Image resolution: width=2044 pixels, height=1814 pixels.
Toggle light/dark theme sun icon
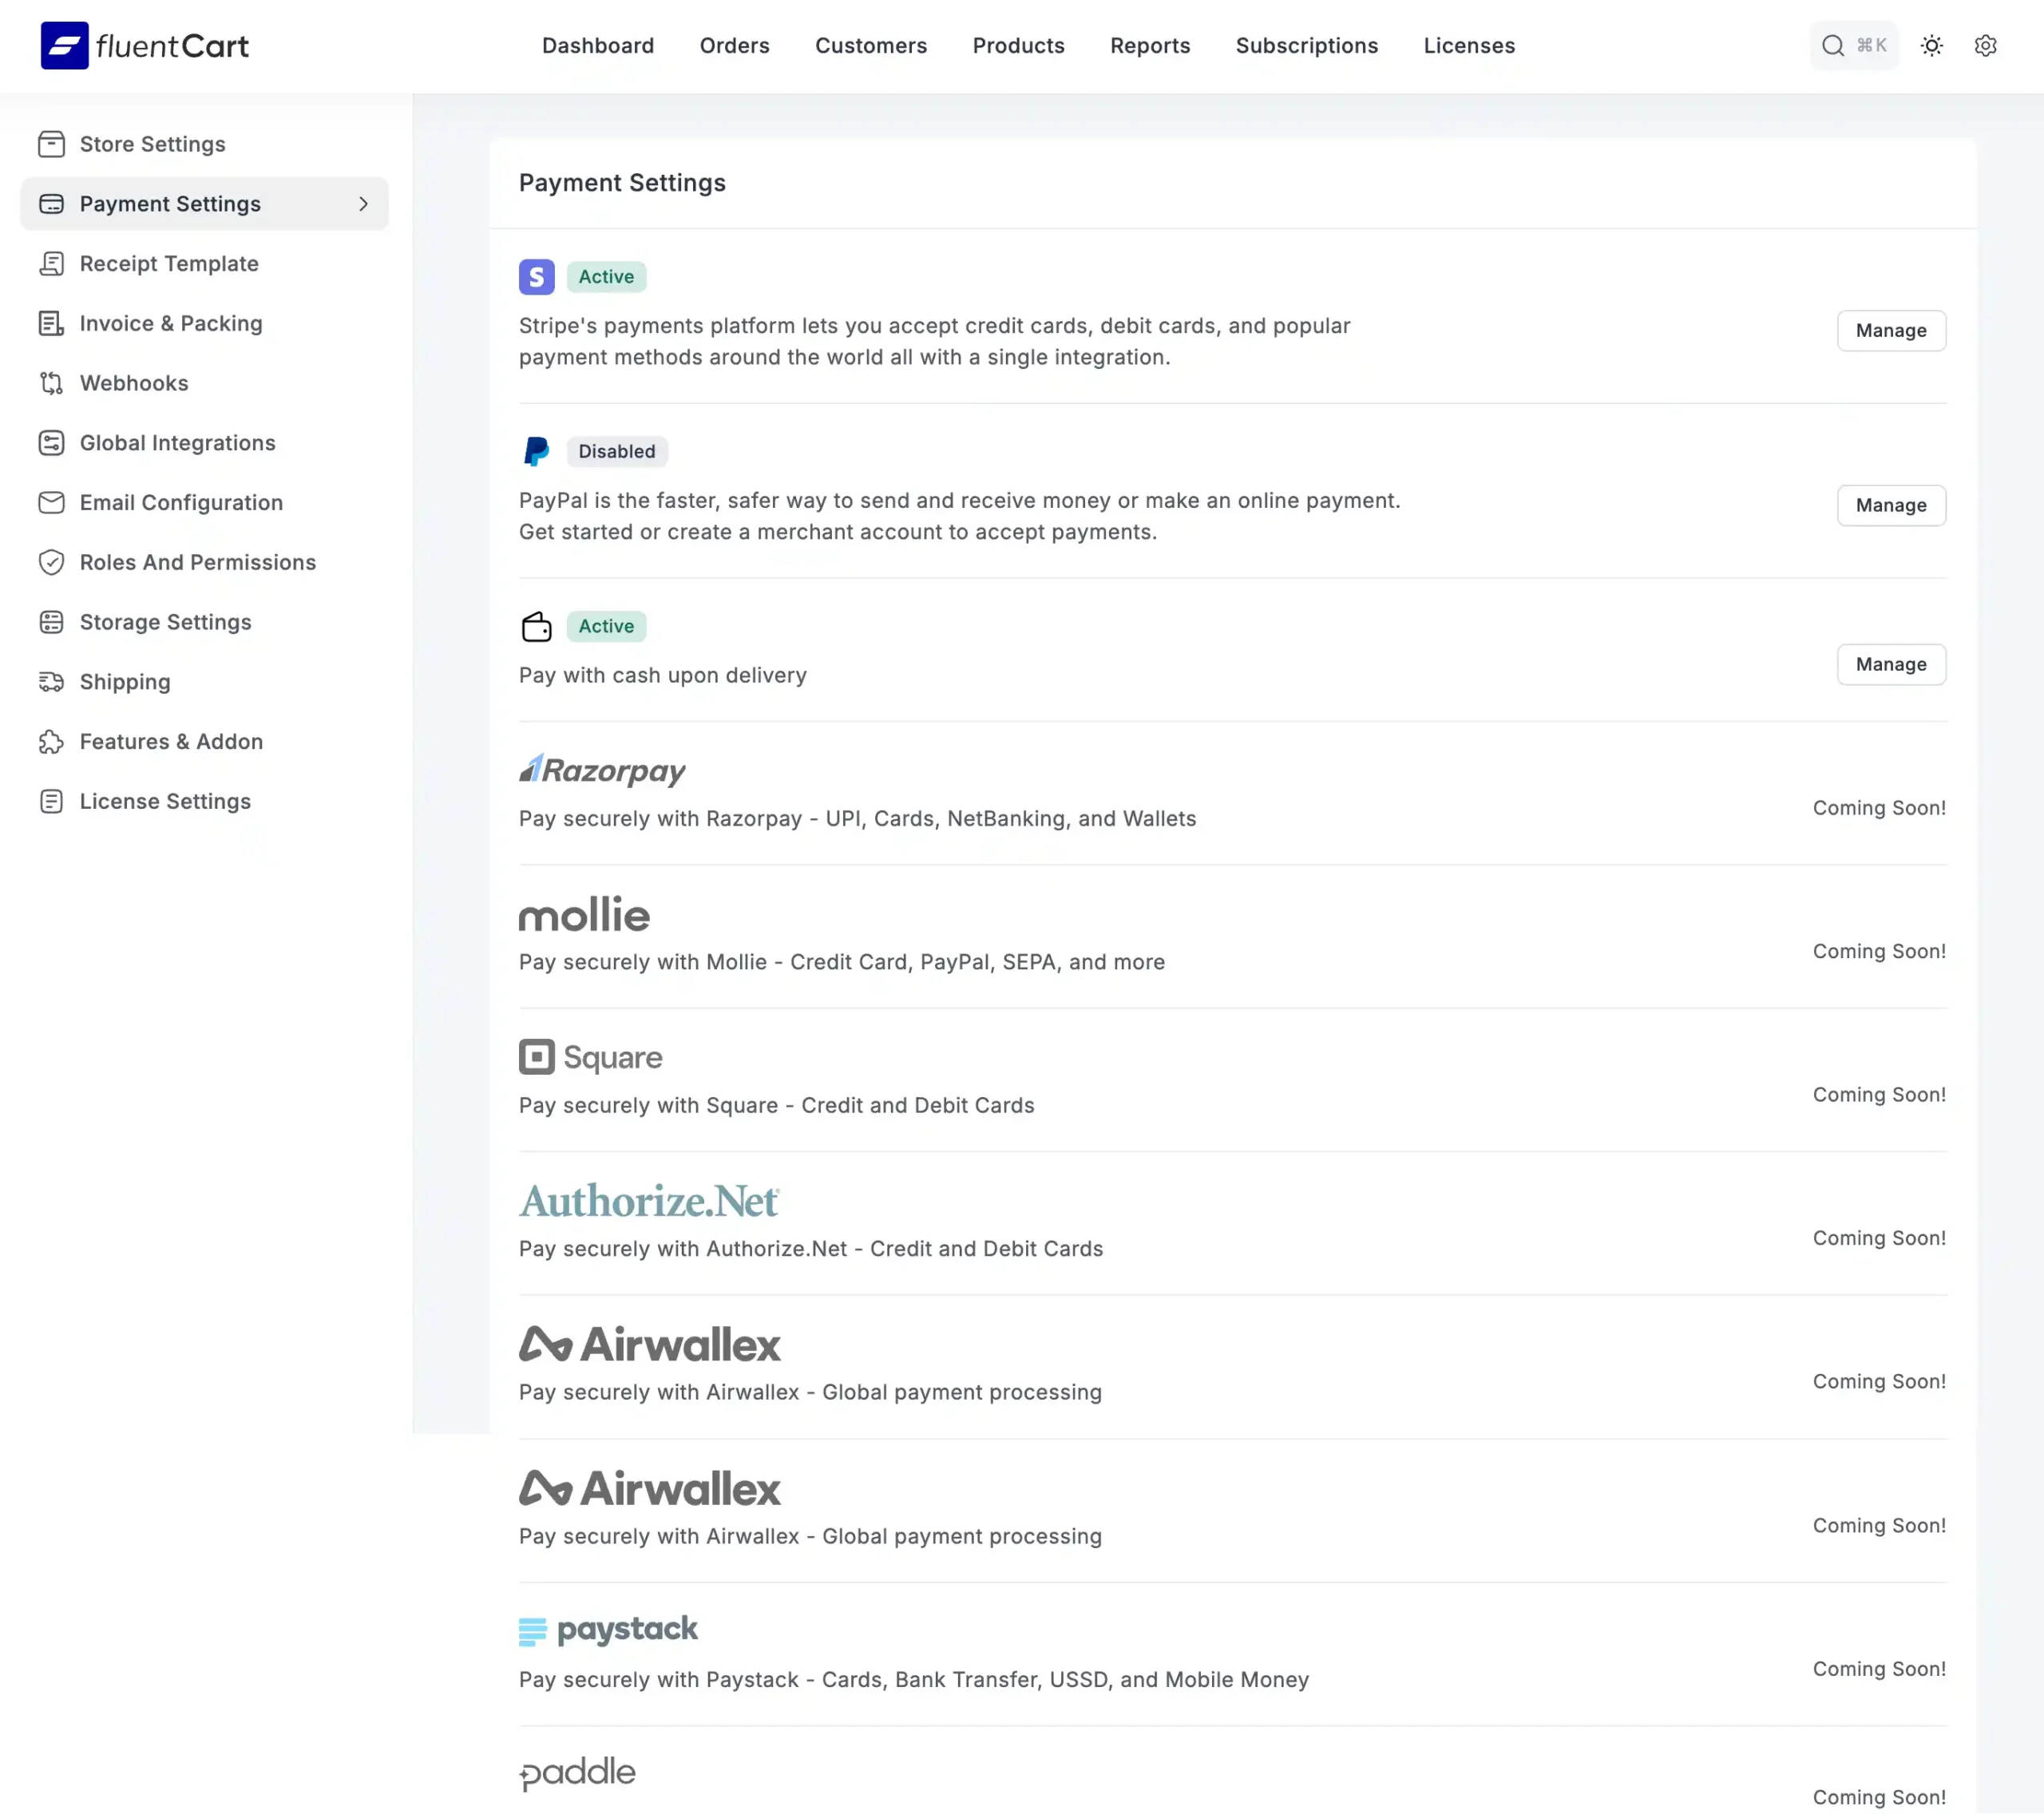tap(1931, 45)
